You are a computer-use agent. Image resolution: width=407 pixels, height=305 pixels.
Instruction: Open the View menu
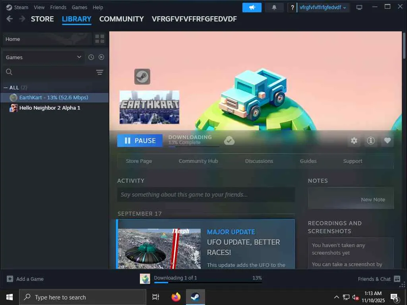click(x=39, y=7)
